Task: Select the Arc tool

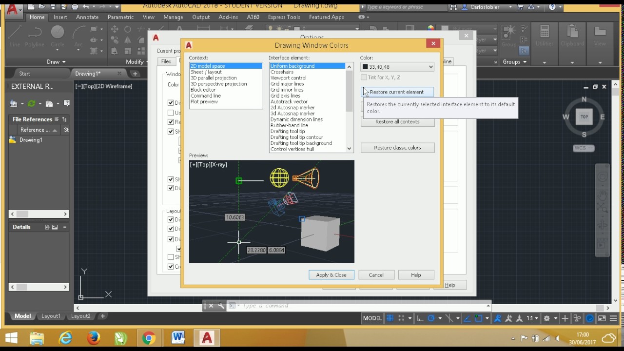Action: click(78, 37)
